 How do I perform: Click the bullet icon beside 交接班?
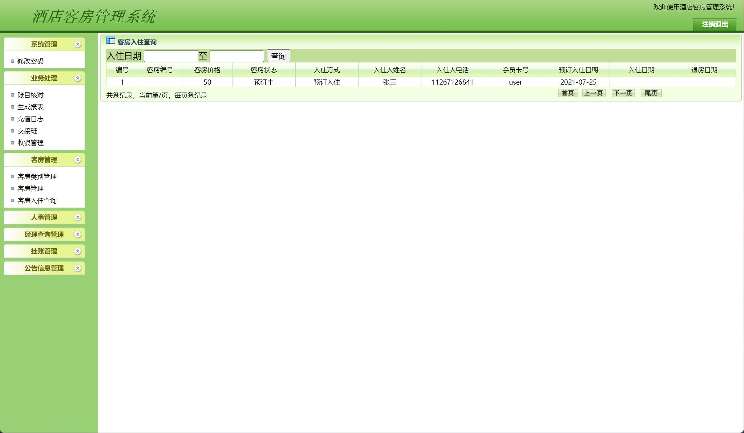pos(12,131)
